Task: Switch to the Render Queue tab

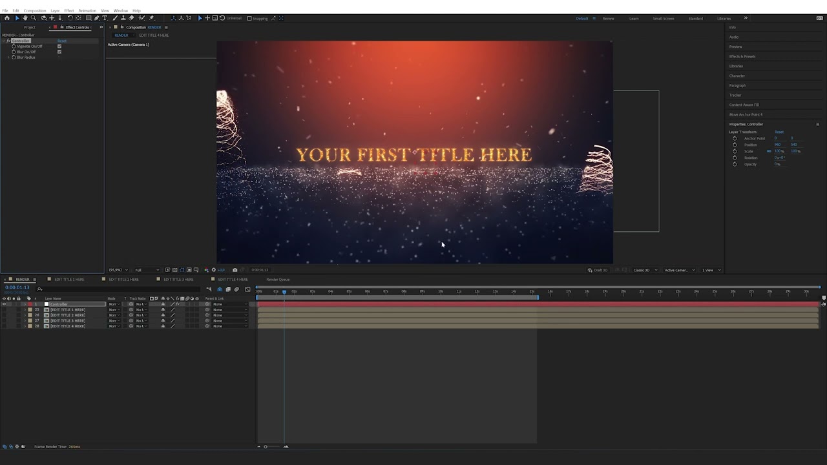Action: point(278,280)
